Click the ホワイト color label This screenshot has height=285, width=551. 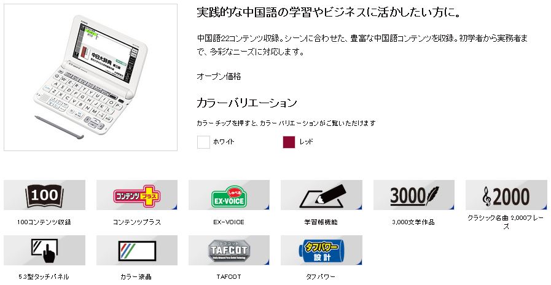click(x=224, y=142)
